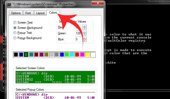Pick the bright red color swatch
170x99 pixels.
pyautogui.click(x=77, y=54)
